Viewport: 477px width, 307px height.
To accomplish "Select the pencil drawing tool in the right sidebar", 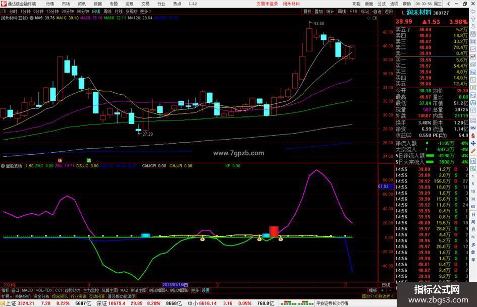I will [473, 151].
